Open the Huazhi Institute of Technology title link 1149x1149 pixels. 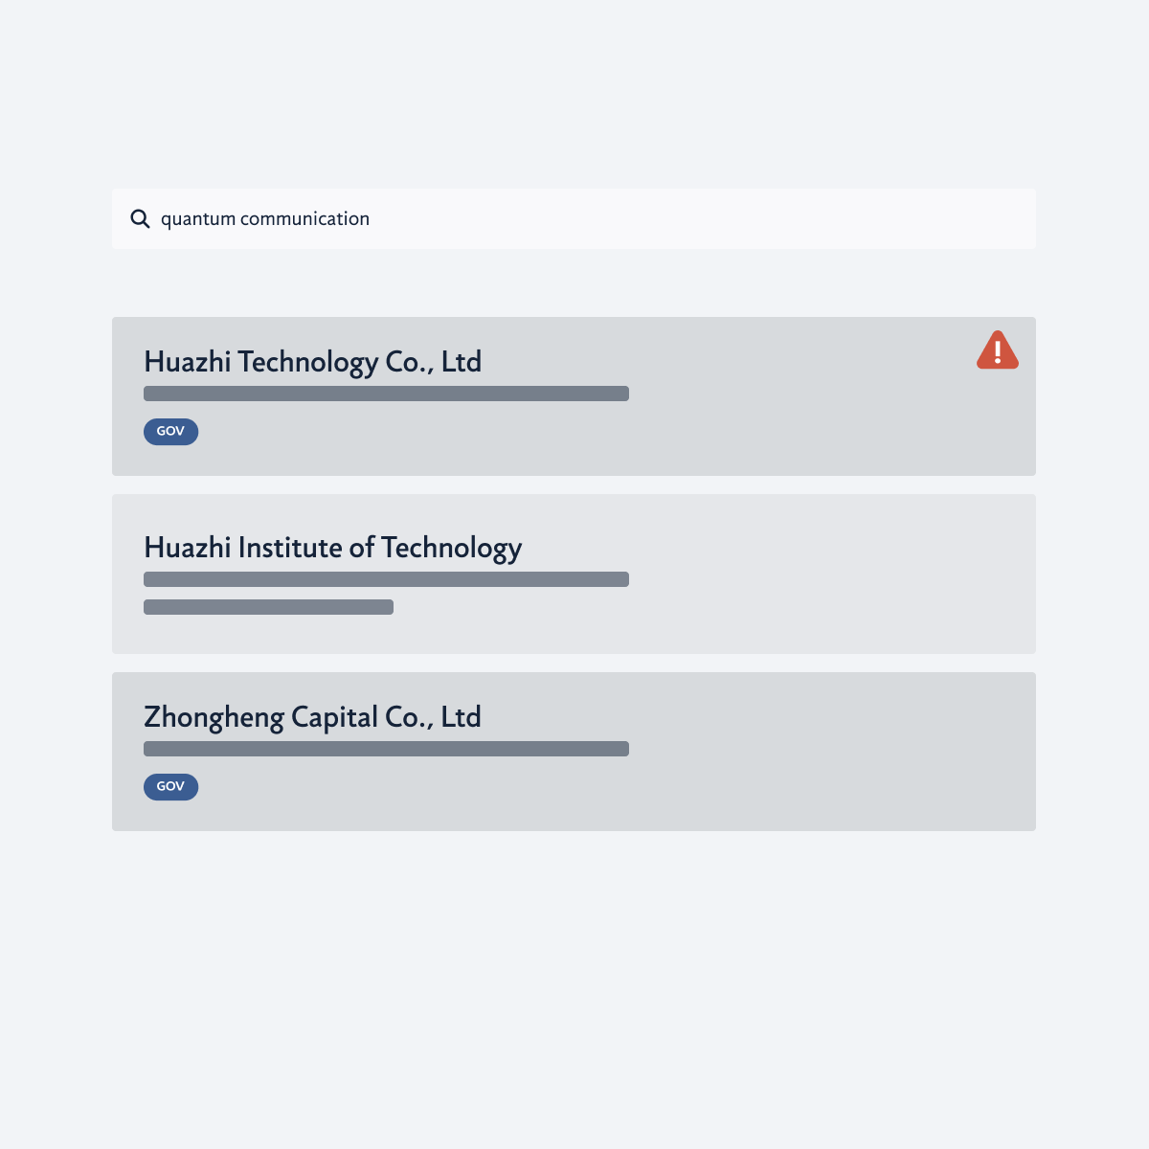332,548
